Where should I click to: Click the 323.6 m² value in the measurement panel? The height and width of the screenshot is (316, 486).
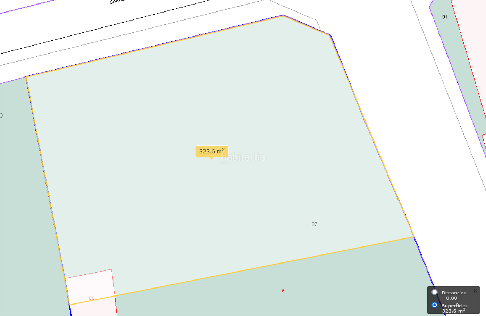click(x=453, y=311)
